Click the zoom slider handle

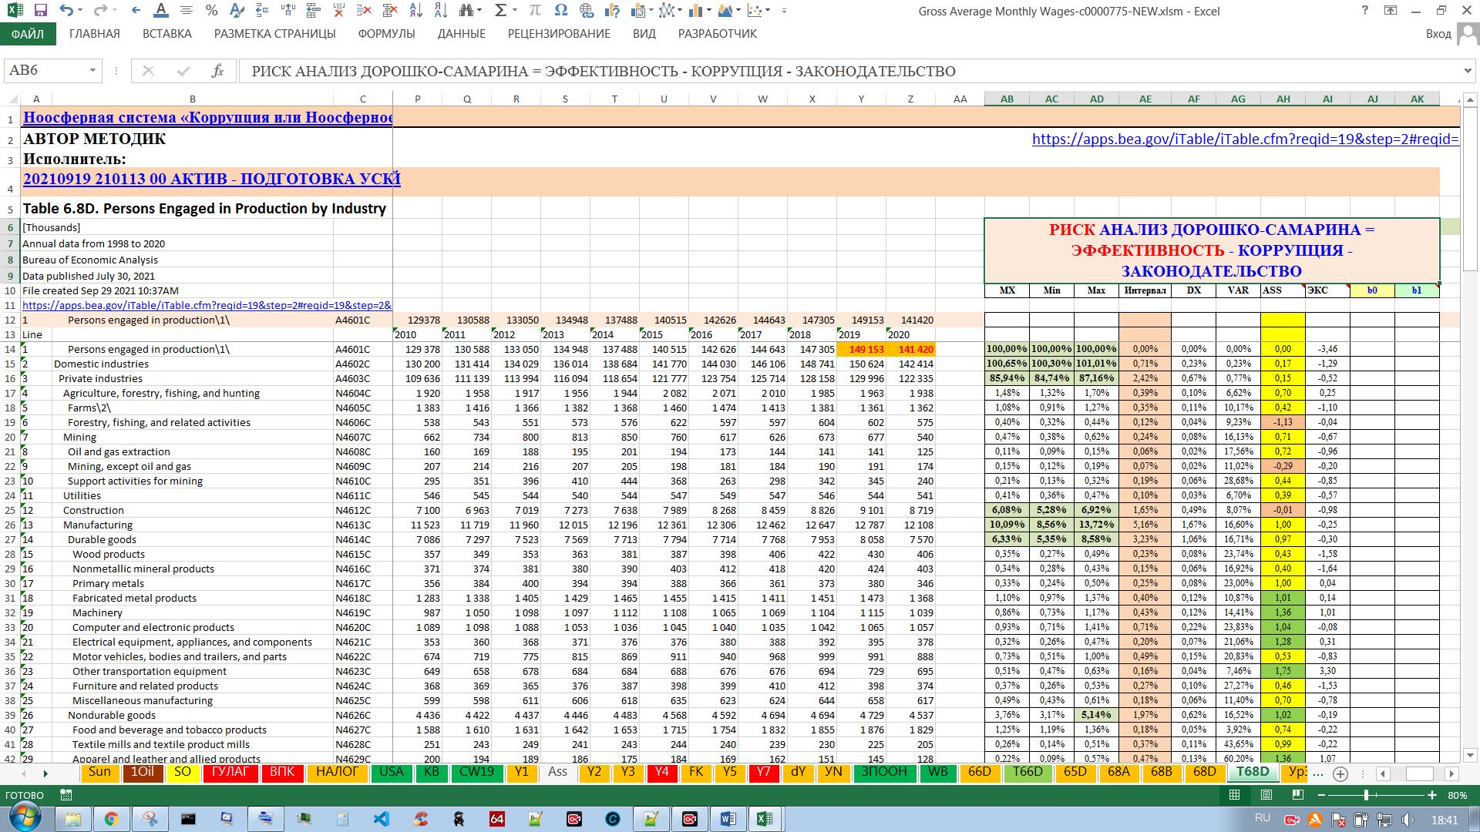1366,795
